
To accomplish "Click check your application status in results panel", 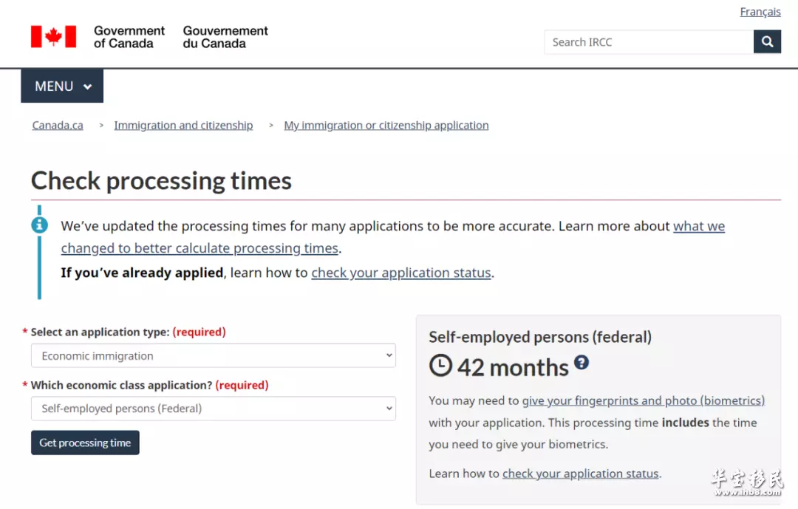I will [581, 474].
